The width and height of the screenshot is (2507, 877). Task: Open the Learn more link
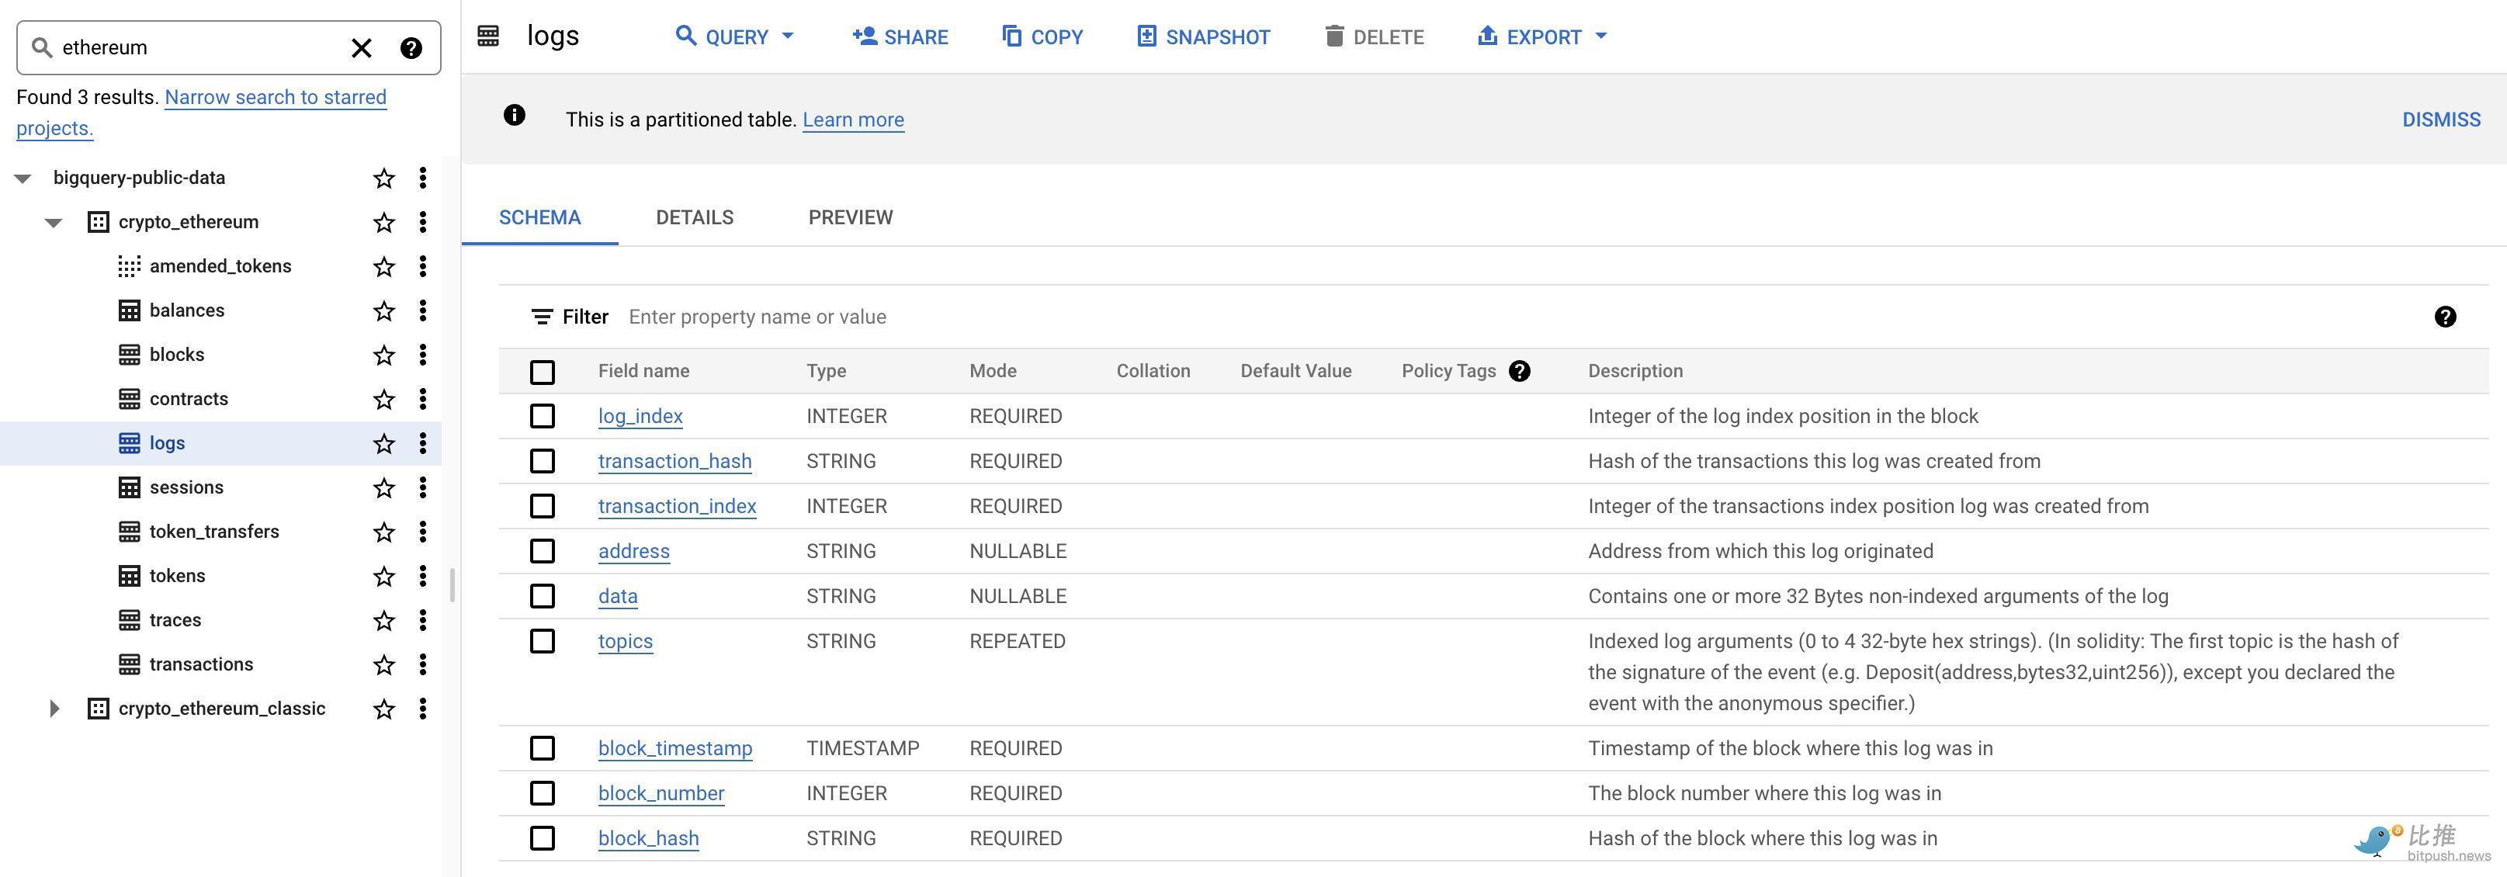tap(852, 120)
